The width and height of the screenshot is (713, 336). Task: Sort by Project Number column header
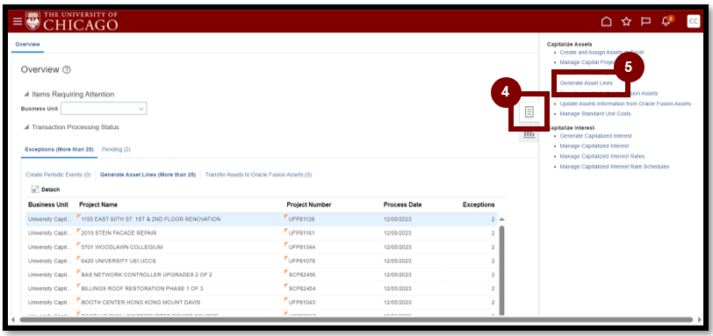pyautogui.click(x=309, y=204)
